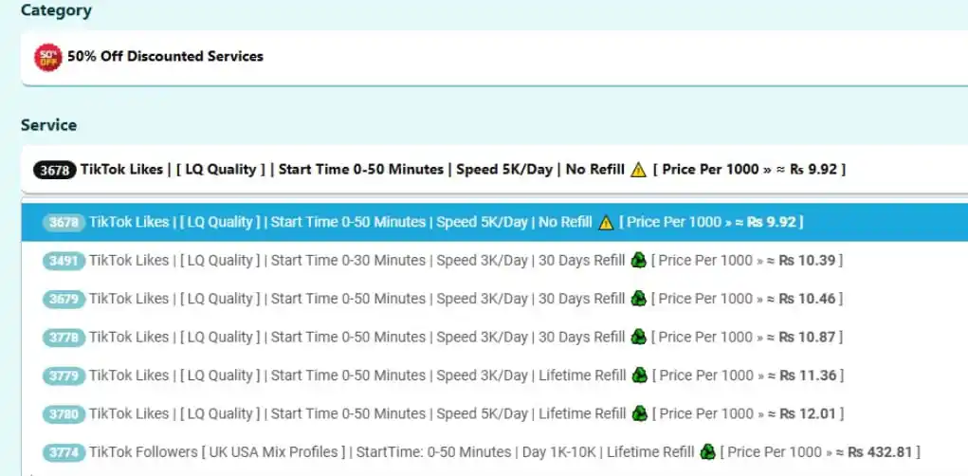Screen dimensions: 968x476
Task: Open the Service dropdown showing service 3678
Action: pyautogui.click(x=494, y=169)
